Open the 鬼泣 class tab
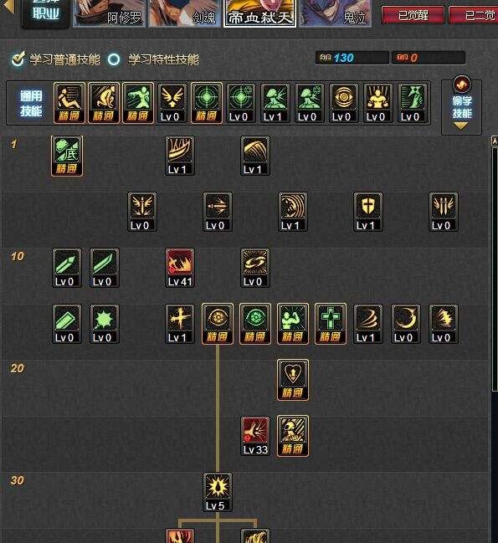Image resolution: width=498 pixels, height=543 pixels. 336,13
